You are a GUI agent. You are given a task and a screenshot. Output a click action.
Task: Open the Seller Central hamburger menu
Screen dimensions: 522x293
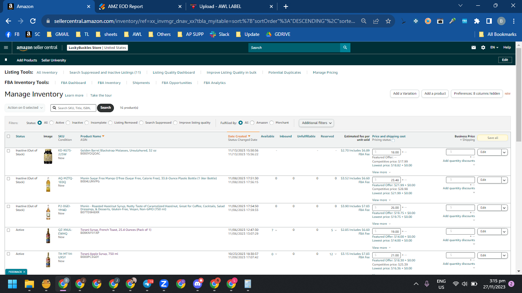(x=6, y=48)
